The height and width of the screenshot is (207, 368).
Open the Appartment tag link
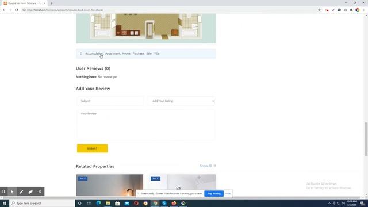pyautogui.click(x=113, y=53)
